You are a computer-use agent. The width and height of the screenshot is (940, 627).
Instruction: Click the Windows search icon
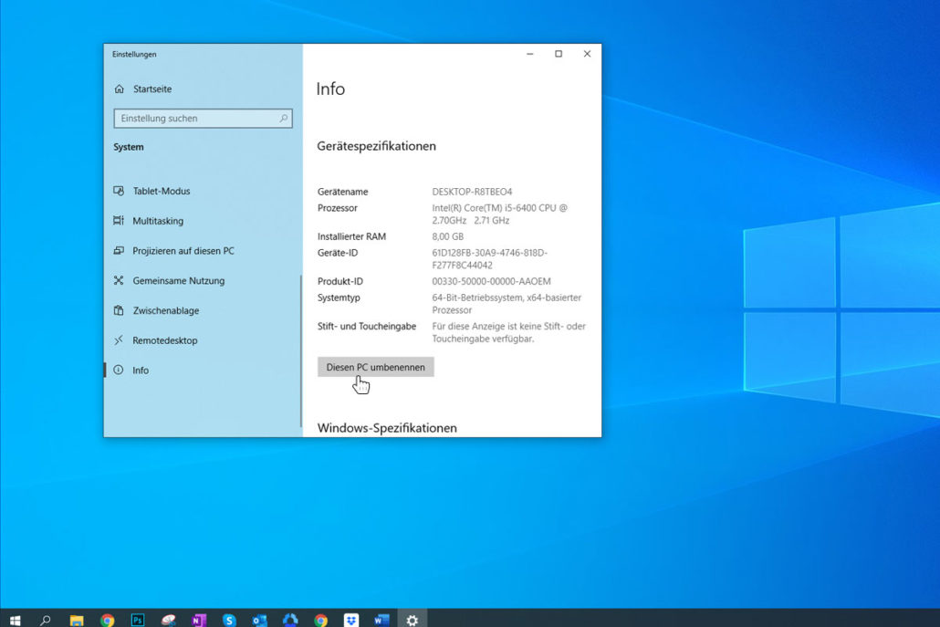[x=46, y=620]
